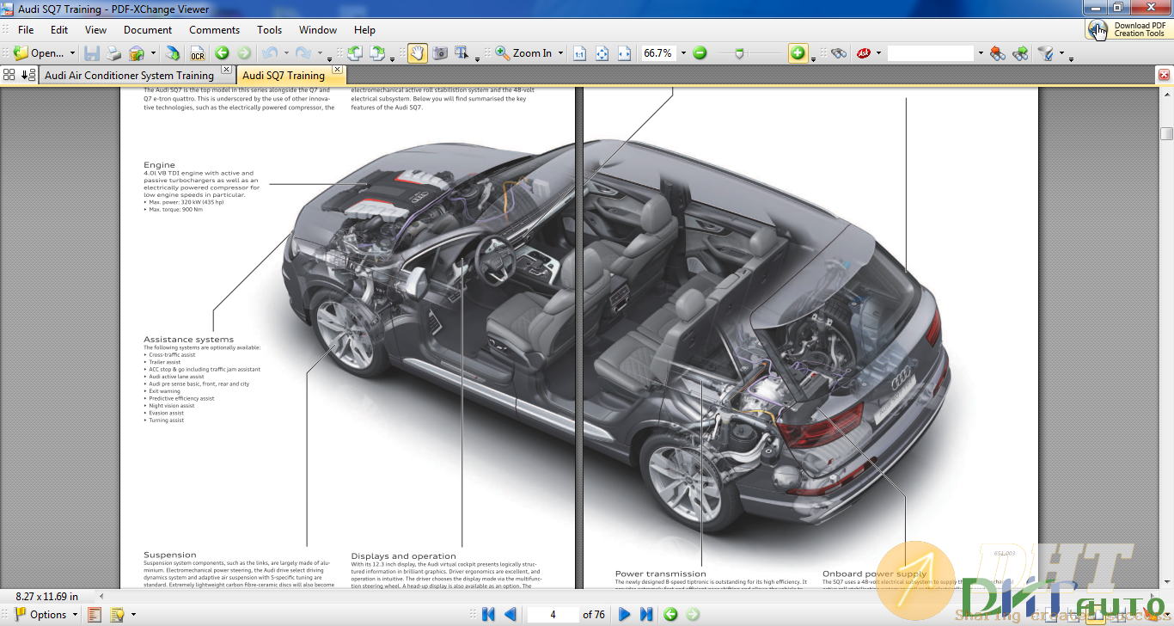Click the Redo arrow icon

point(303,53)
